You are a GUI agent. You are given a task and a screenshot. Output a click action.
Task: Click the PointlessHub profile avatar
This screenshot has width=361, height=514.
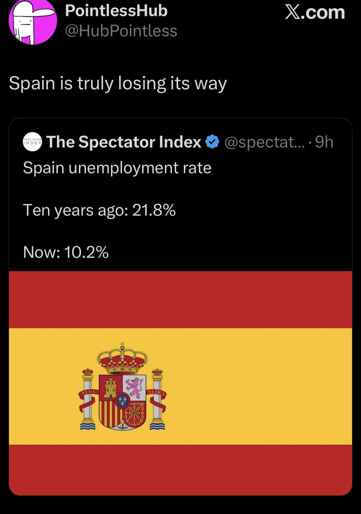(33, 21)
